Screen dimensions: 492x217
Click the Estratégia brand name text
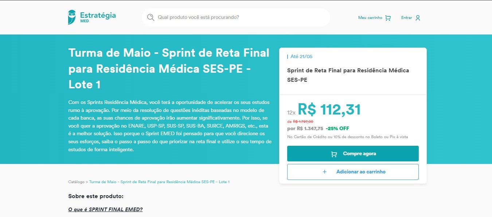click(98, 15)
